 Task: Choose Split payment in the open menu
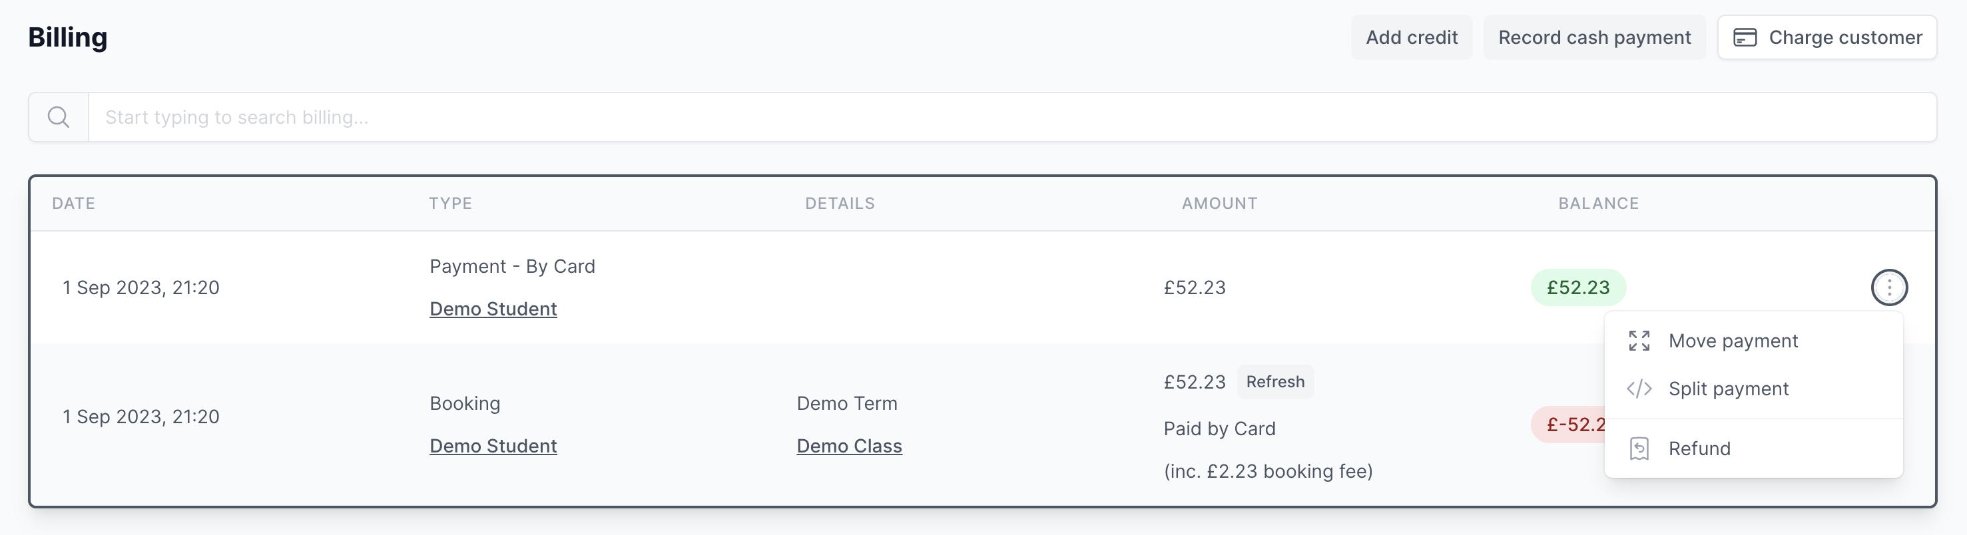[x=1728, y=389]
